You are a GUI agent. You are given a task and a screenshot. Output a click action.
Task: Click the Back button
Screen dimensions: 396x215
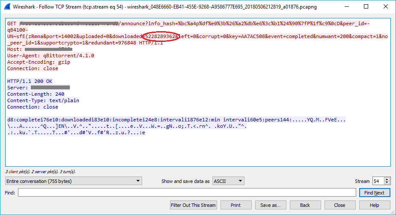305,205
